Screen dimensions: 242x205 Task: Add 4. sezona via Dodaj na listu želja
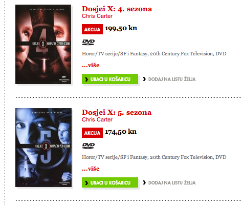coord(172,79)
